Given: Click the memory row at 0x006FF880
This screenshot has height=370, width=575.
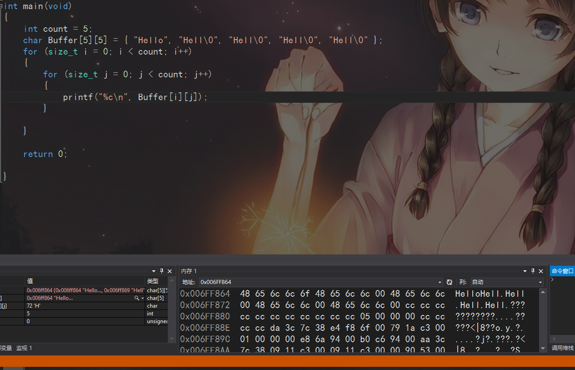Looking at the screenshot, I should tap(353, 316).
